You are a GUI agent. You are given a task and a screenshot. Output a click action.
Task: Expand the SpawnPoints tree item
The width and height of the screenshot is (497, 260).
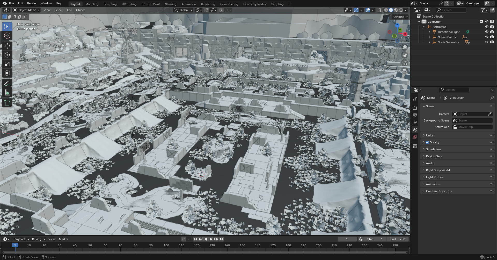[429, 37]
